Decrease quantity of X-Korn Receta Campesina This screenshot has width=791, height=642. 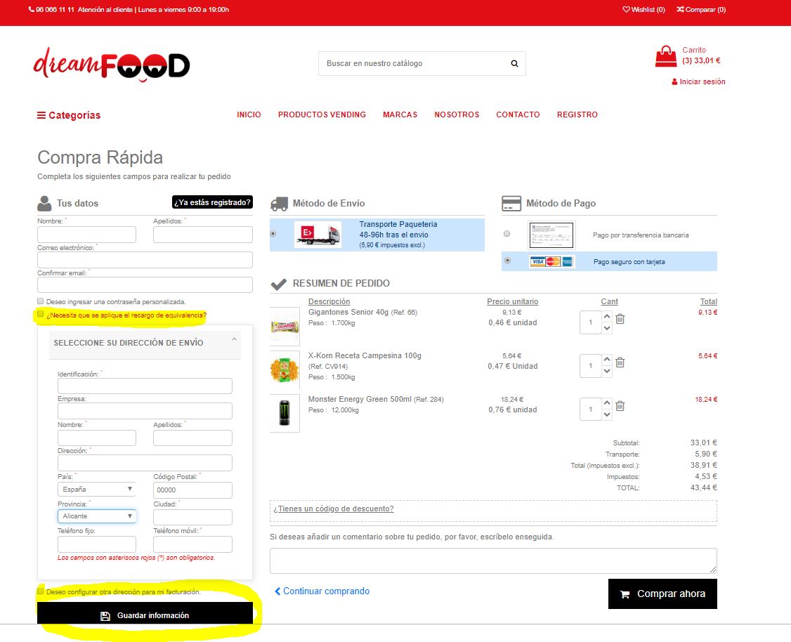607,371
